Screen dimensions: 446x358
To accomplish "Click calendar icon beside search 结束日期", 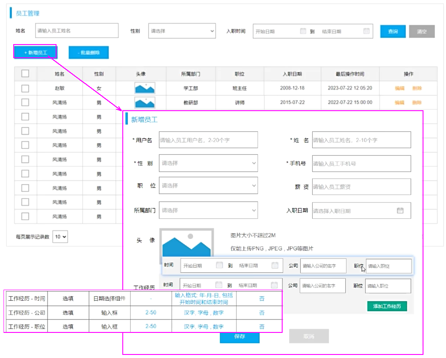I will [x=366, y=31].
